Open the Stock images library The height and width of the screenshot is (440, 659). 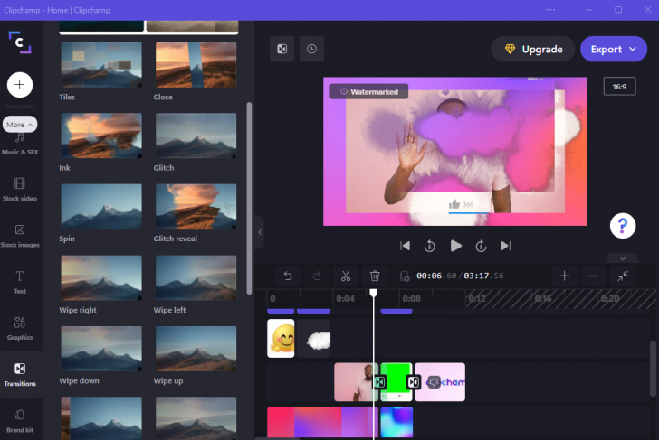pyautogui.click(x=20, y=236)
